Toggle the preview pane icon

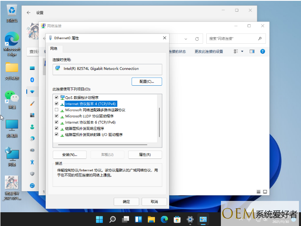pyautogui.click(x=252, y=51)
